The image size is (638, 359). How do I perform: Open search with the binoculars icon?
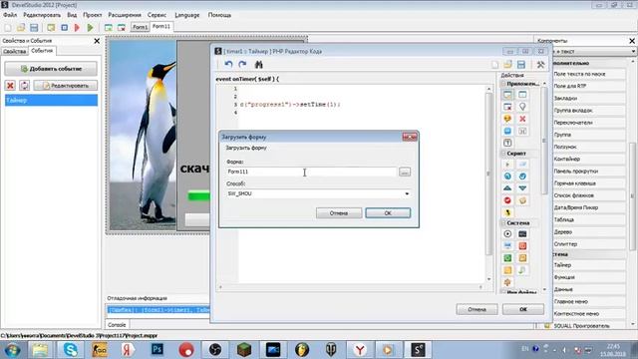point(259,64)
